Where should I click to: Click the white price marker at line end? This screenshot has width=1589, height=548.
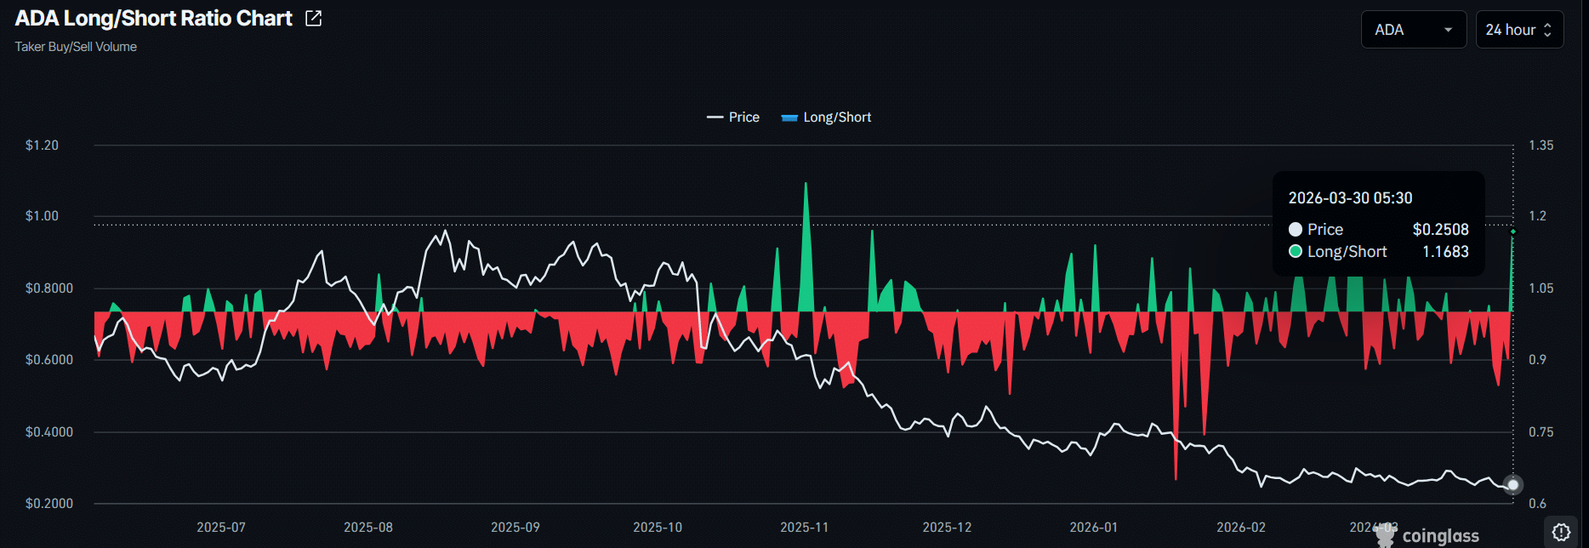1512,485
